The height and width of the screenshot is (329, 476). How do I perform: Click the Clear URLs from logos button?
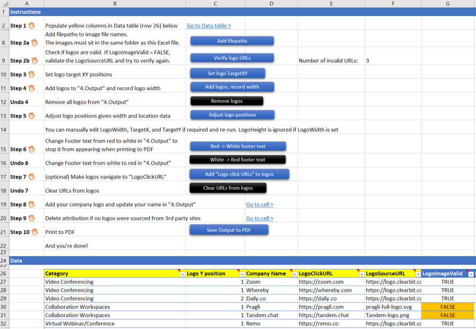pos(228,188)
